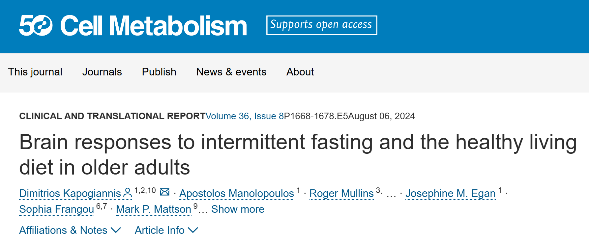
Task: Open the Volume 36, Issue 8 link
Action: click(x=245, y=116)
